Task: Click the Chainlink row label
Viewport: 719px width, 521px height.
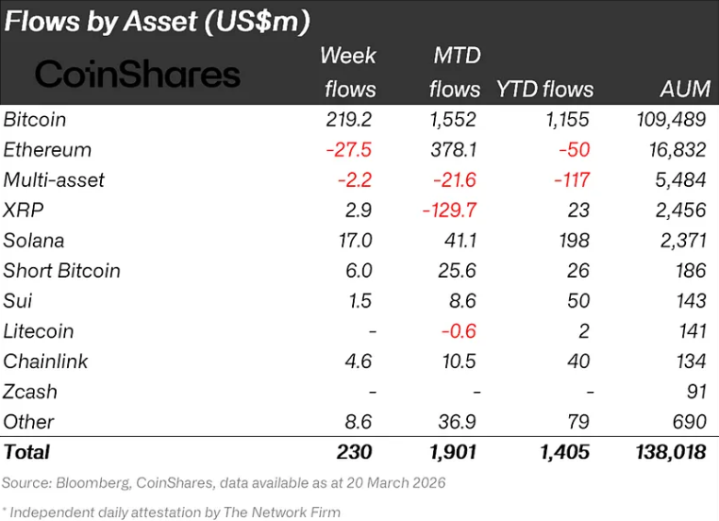Action: [x=44, y=361]
